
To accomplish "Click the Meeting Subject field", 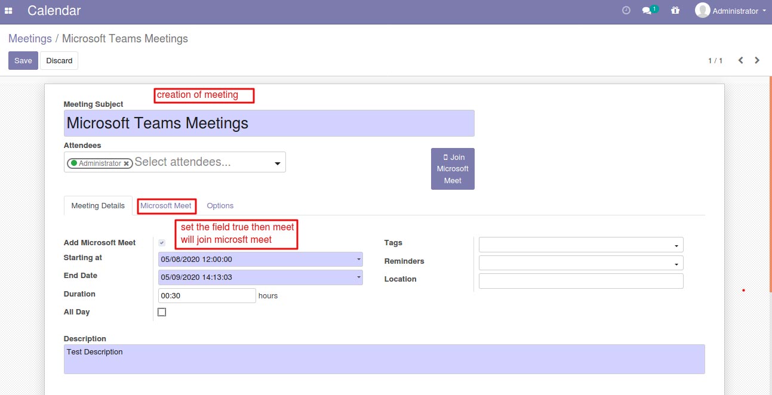I will 269,123.
